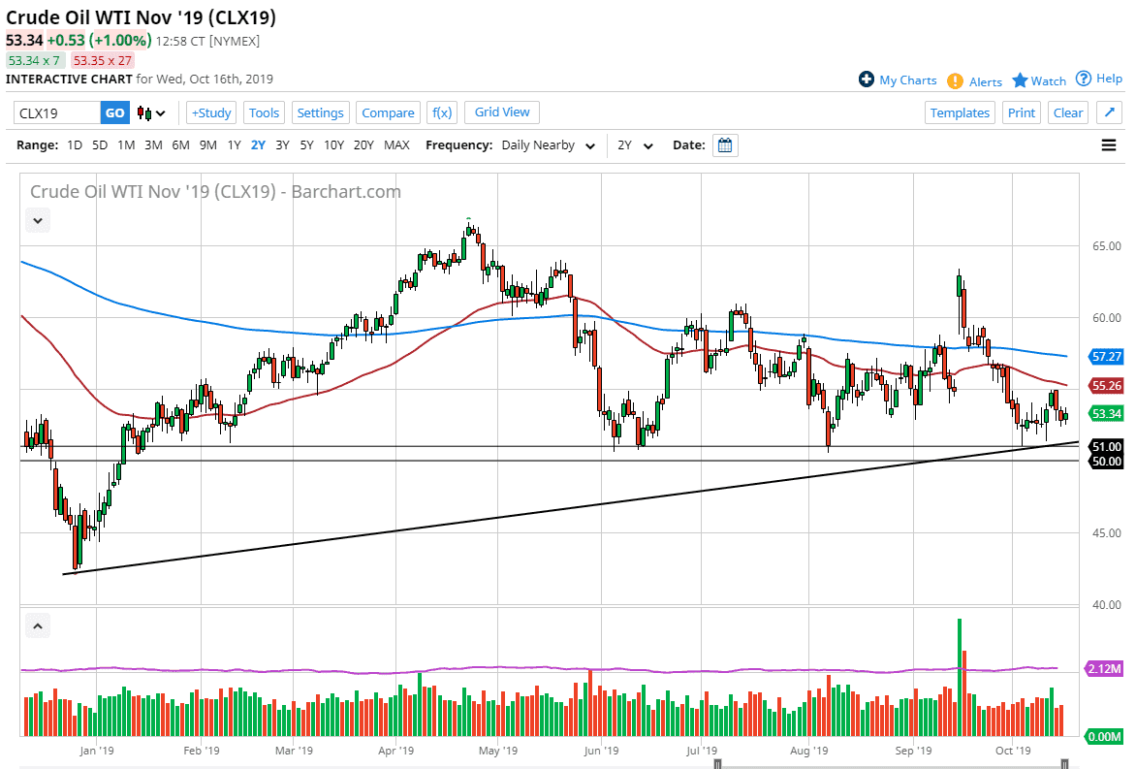Select the 1Y range option

tap(234, 144)
